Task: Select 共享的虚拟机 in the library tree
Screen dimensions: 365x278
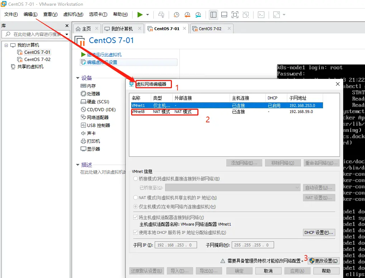Action: click(27, 67)
